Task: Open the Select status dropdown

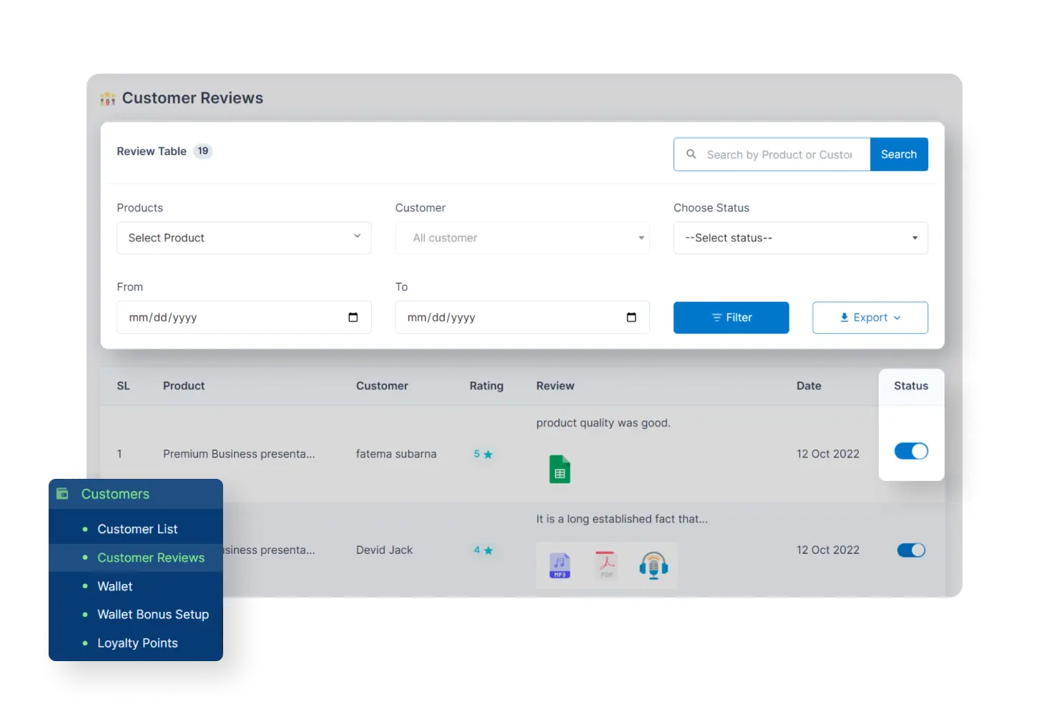Action: pos(800,237)
